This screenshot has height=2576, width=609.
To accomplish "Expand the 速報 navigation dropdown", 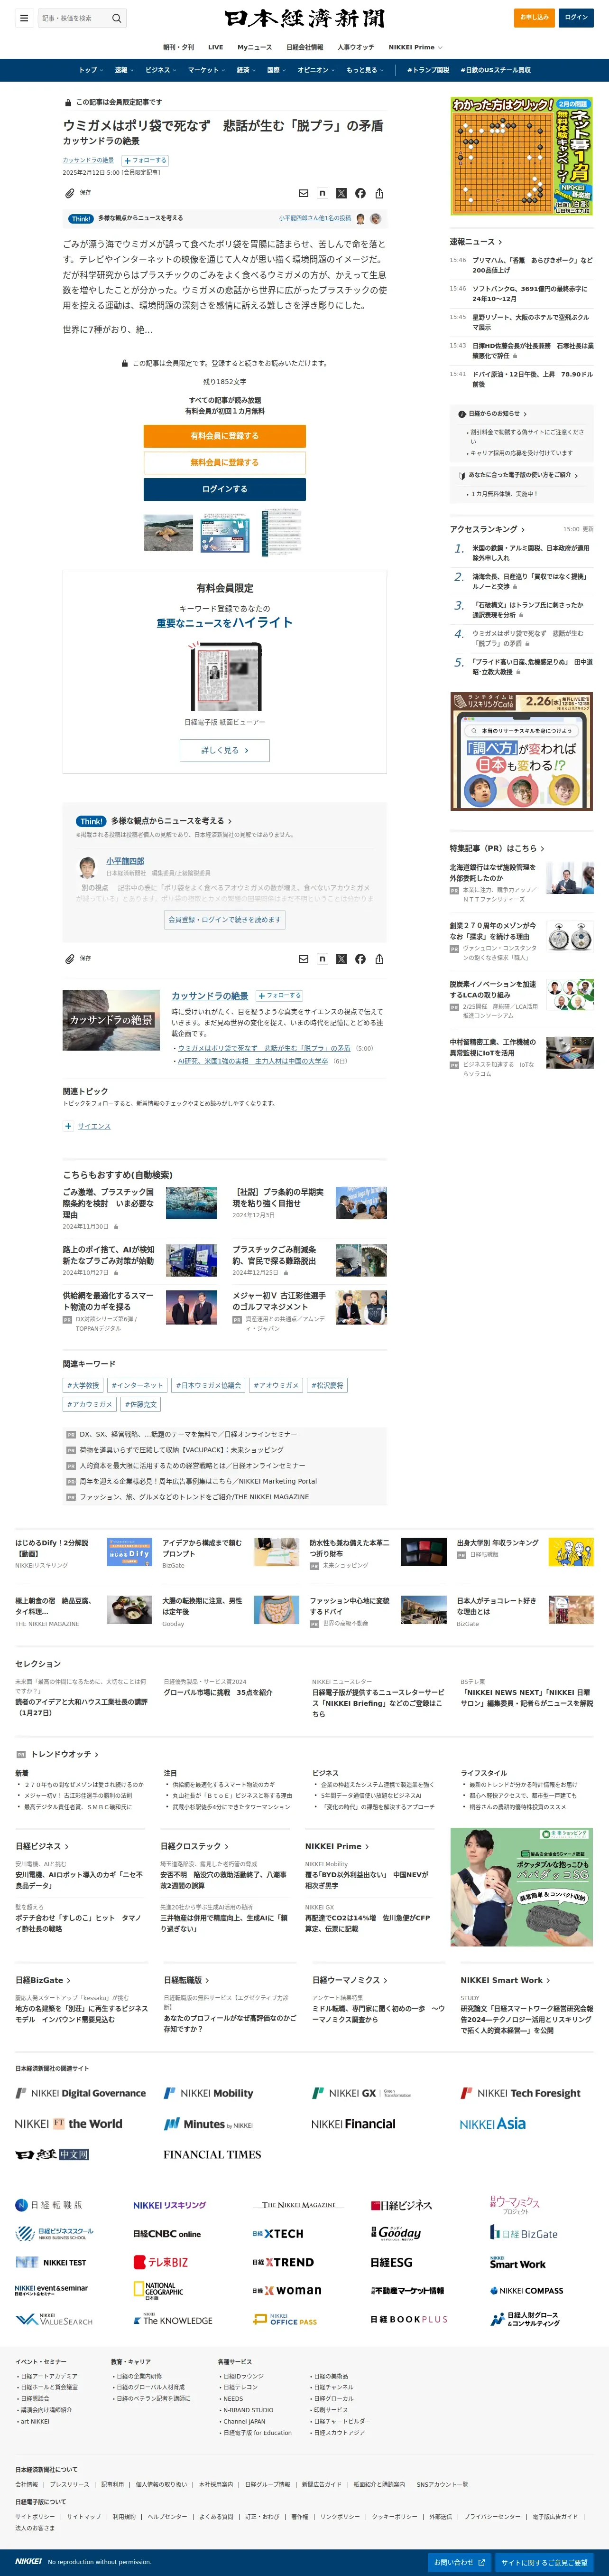I will 124,70.
